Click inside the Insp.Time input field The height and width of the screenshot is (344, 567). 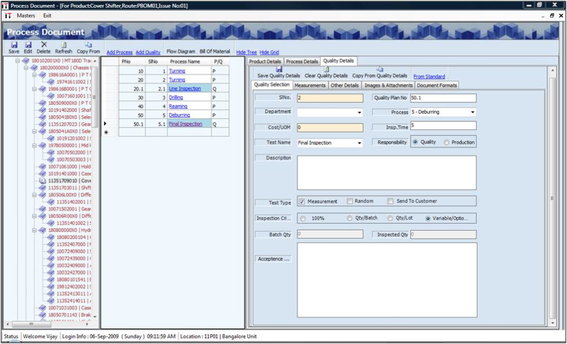pyautogui.click(x=443, y=126)
